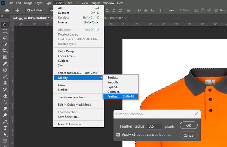Select the Rectangle shape tool

tap(5, 141)
